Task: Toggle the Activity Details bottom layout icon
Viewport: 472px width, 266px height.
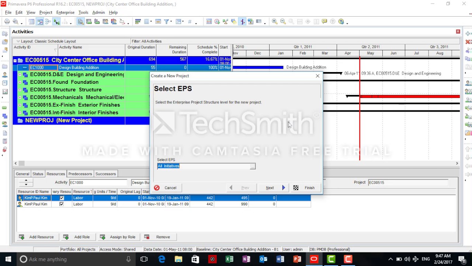Action: click(81, 21)
